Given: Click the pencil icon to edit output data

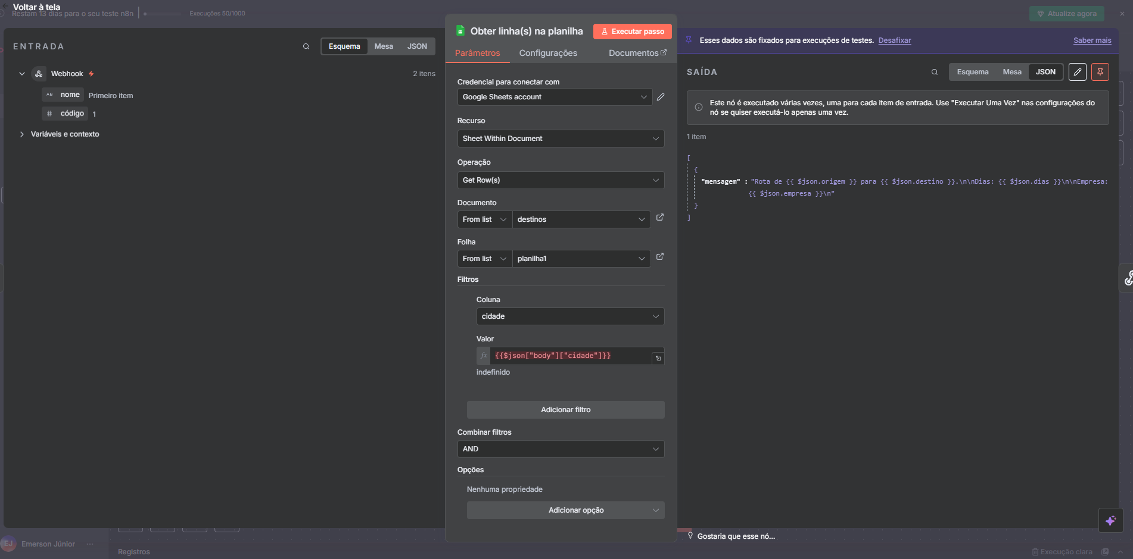Looking at the screenshot, I should click(1077, 72).
